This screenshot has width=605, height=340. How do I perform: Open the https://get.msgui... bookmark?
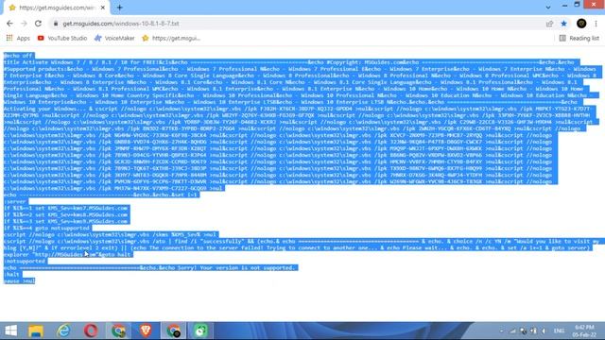point(171,38)
